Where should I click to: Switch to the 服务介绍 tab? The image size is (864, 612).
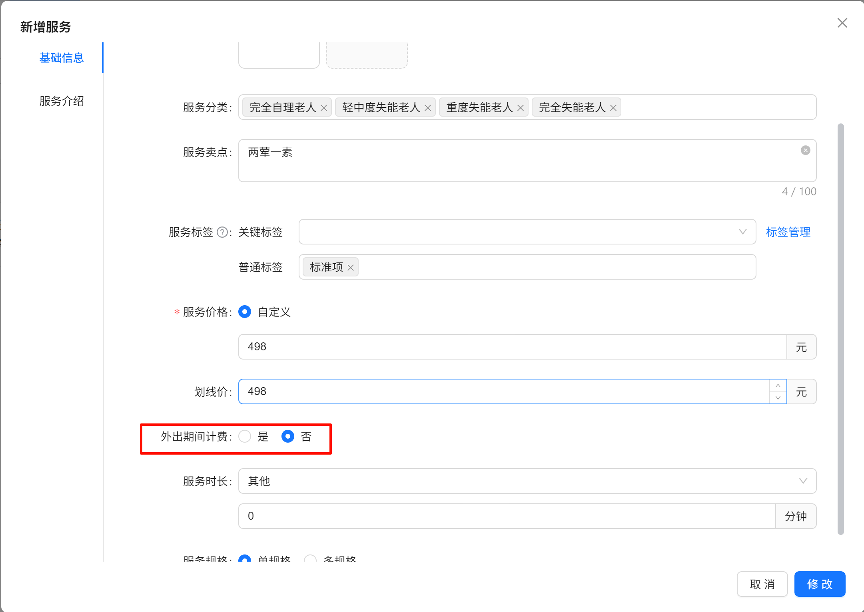click(62, 101)
